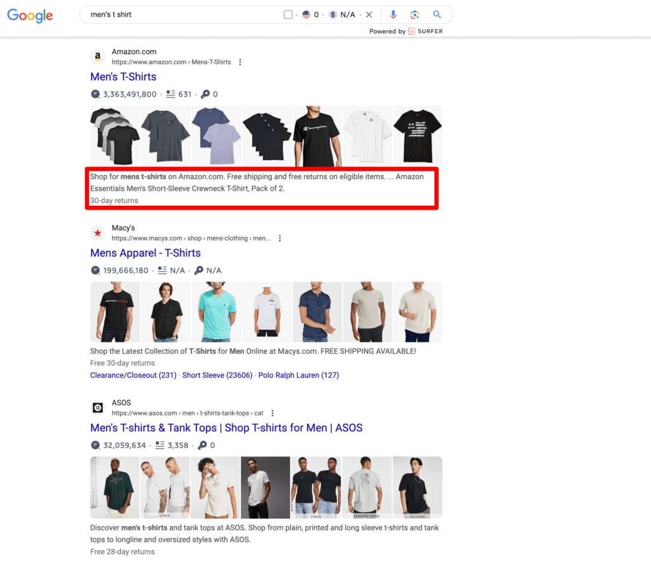Open the three-dot menu for the Amazon result
This screenshot has height=571, width=651.
pos(240,62)
